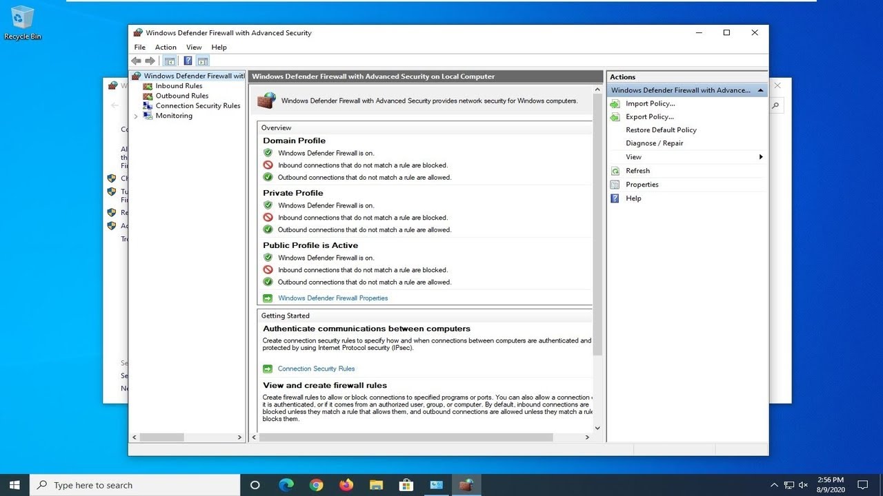883x496 pixels.
Task: Click the center pane horizontal scrollbar left arrow
Action: 254,437
